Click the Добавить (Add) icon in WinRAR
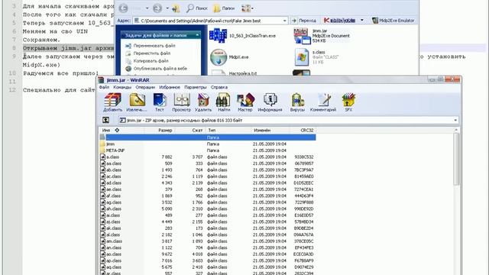This screenshot has height=275, width=489. point(112,102)
